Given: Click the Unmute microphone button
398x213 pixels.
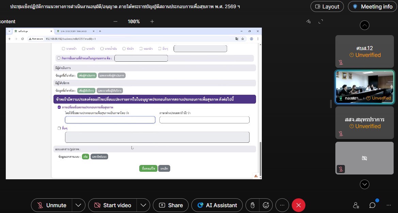Looking at the screenshot, I should (52, 205).
